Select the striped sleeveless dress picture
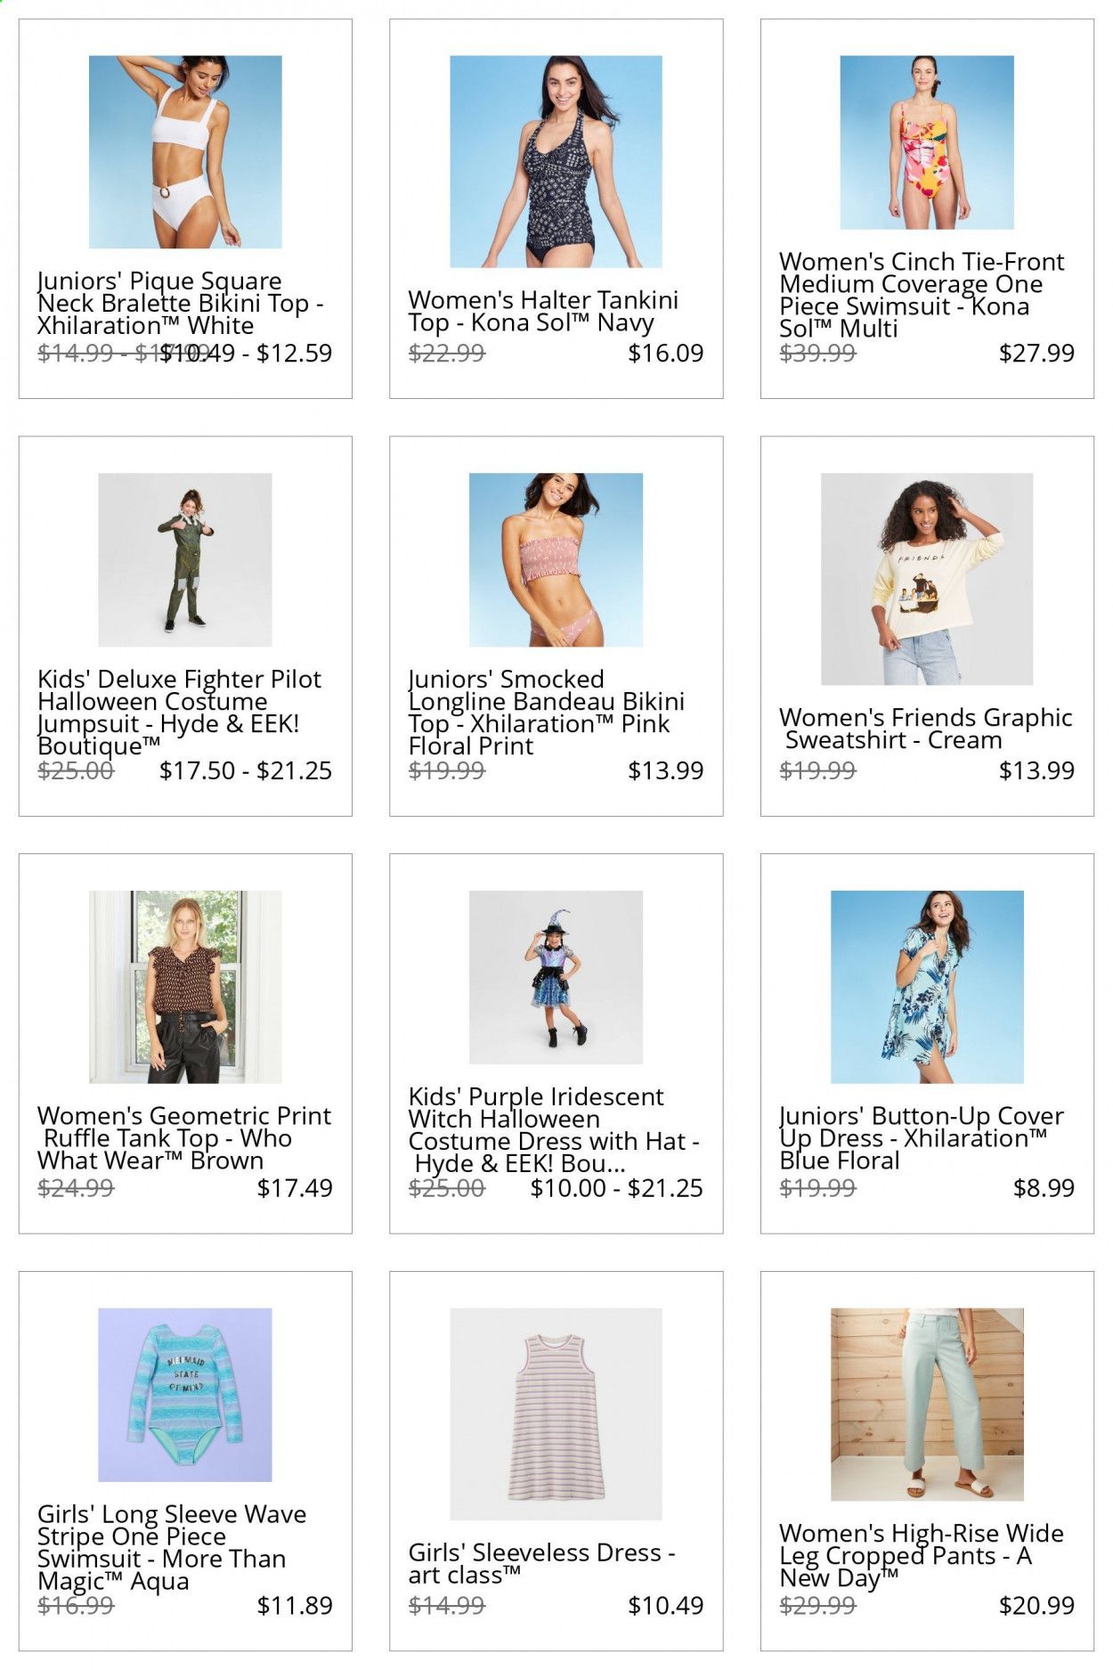Image resolution: width=1113 pixels, height=1670 pixels. click(556, 1413)
